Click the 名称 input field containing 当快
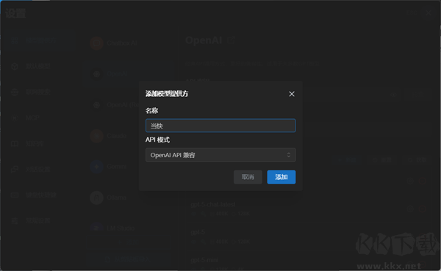441x271 pixels. click(220, 126)
